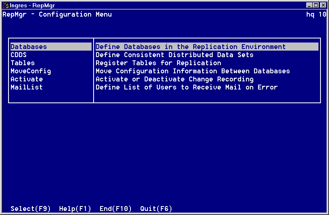Viewport: 329px width, 215px height.
Task: Click Select(F9) at the bottom
Action: click(x=31, y=209)
